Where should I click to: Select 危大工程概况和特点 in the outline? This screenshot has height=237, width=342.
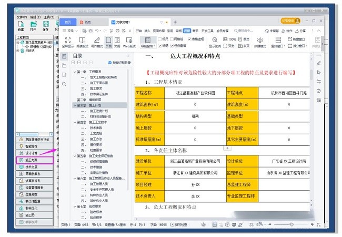pos(103,77)
